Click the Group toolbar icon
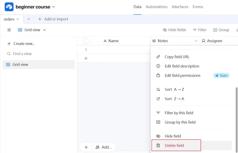 coord(215,30)
